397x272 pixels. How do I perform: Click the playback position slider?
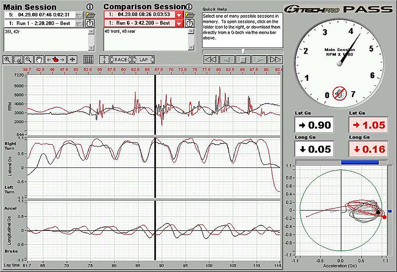[x=243, y=52]
